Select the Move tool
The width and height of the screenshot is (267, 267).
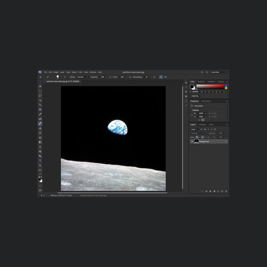click(x=40, y=86)
